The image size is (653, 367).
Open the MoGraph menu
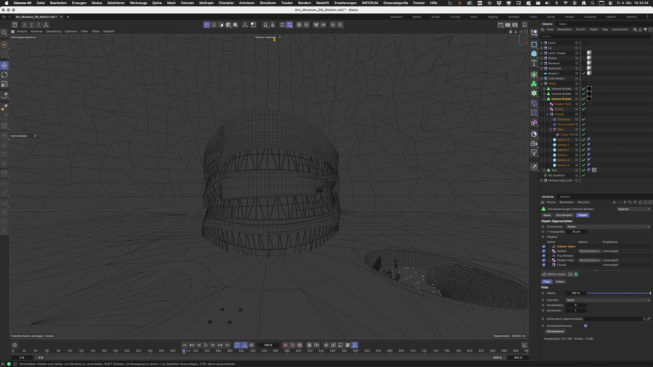(x=206, y=3)
